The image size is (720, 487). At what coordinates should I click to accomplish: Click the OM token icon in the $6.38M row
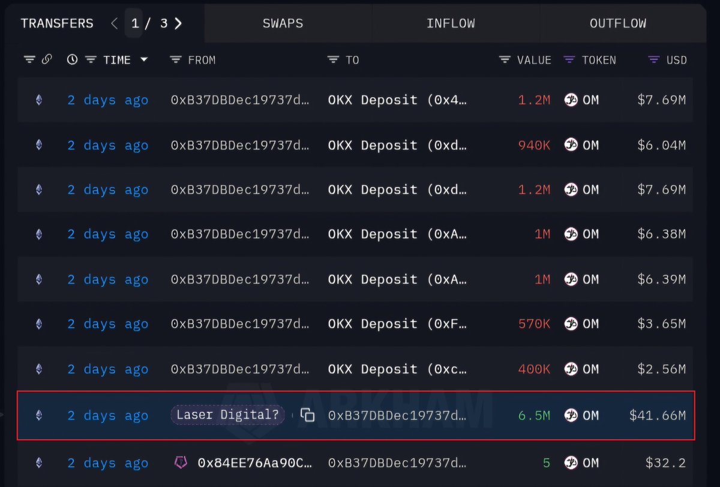tap(571, 234)
